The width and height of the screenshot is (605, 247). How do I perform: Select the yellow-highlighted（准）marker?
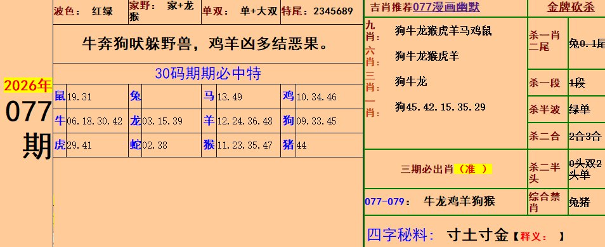click(473, 169)
